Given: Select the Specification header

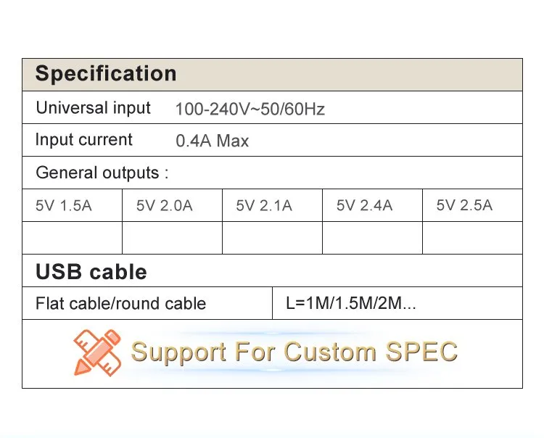Looking at the screenshot, I should [106, 74].
